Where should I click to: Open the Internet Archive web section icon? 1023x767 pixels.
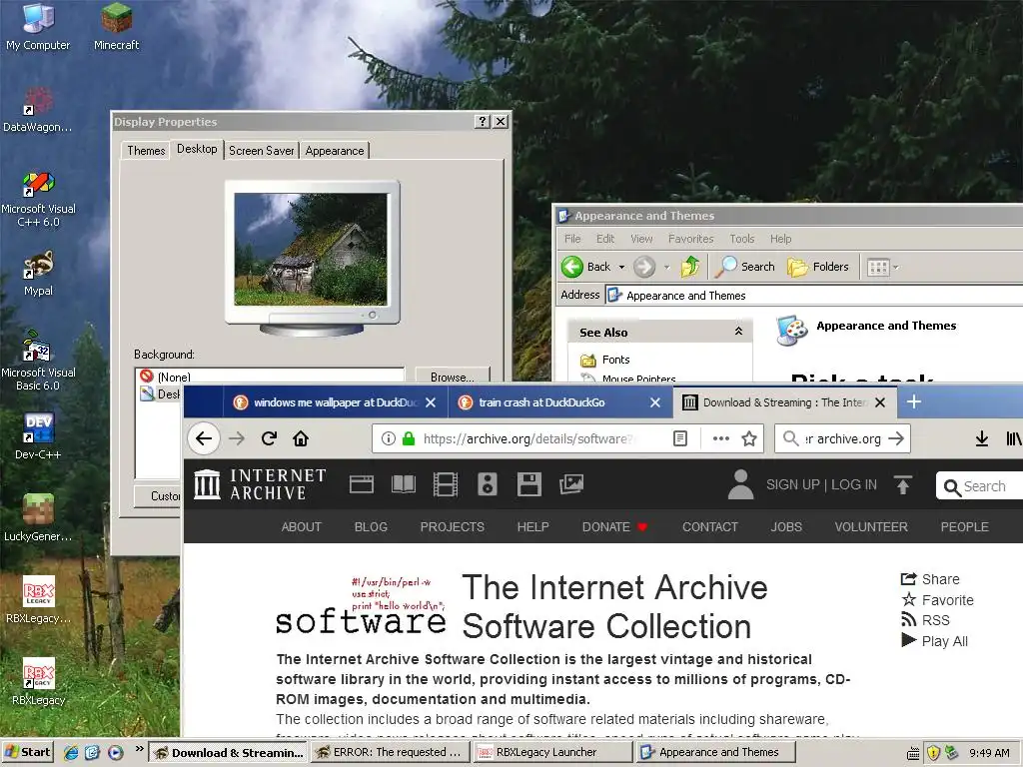coord(362,484)
